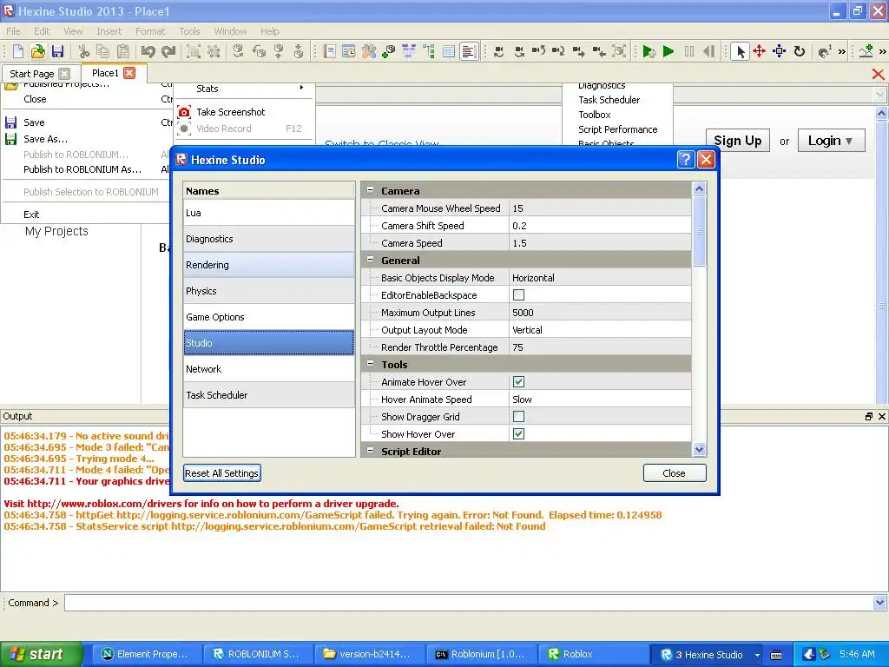Viewport: 889px width, 667px height.
Task: Open the Toolbox wrench icon
Action: [x=369, y=51]
